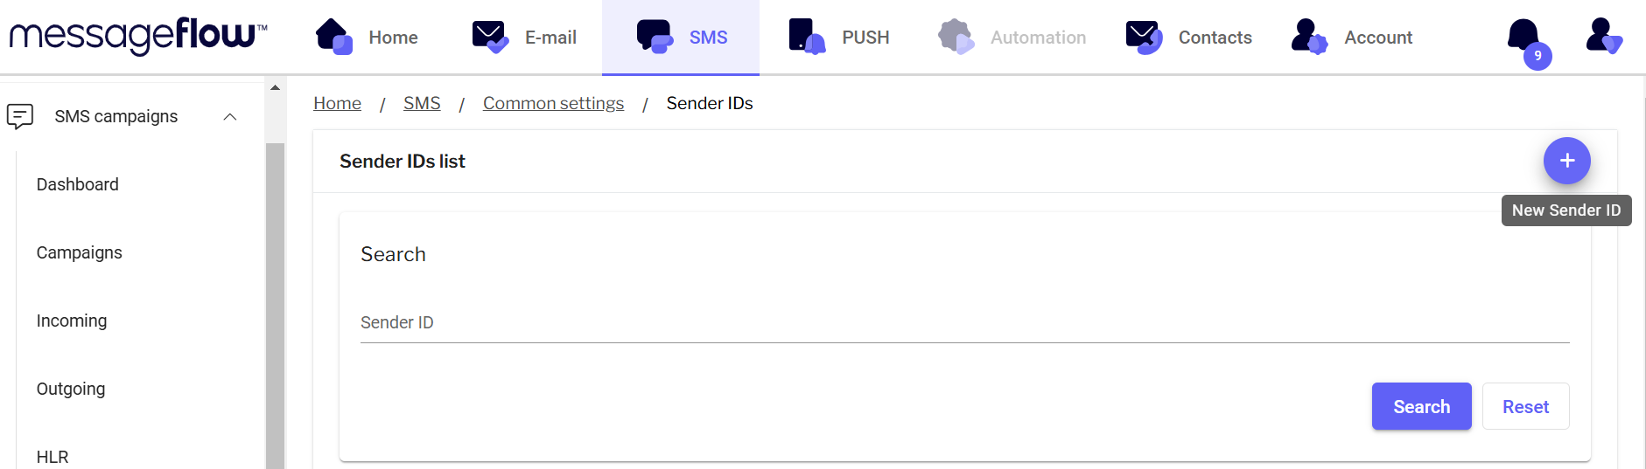The height and width of the screenshot is (469, 1646).
Task: Open the Account menu item
Action: tap(1377, 38)
